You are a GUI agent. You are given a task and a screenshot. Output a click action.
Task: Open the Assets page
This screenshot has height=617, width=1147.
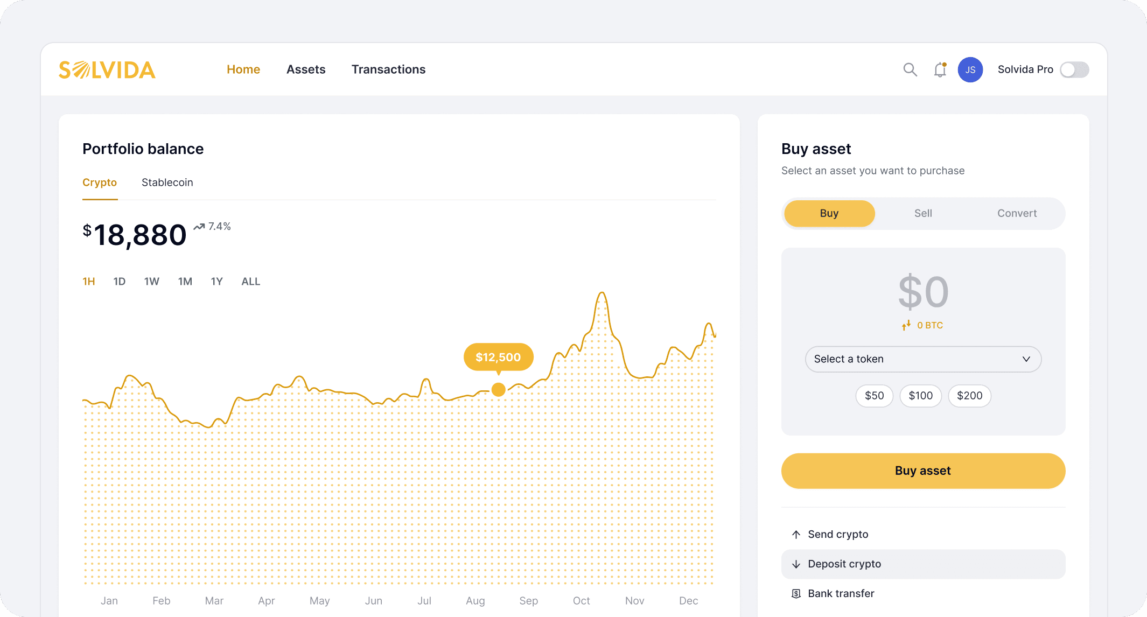pos(306,69)
